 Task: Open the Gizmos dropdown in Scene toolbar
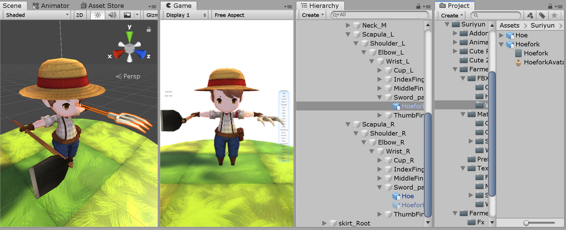click(151, 15)
